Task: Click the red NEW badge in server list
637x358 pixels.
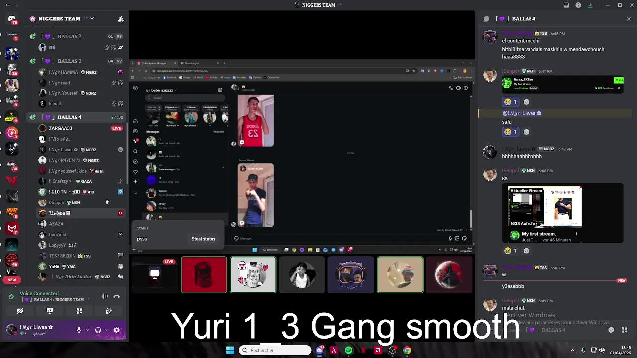Action: 12,280
